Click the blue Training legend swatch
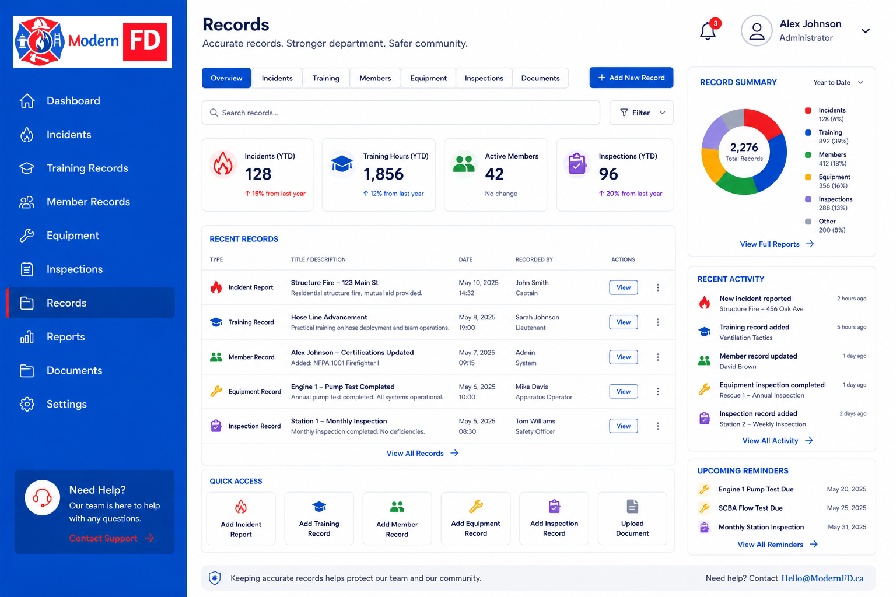Screen dimensions: 896x597 point(808,132)
